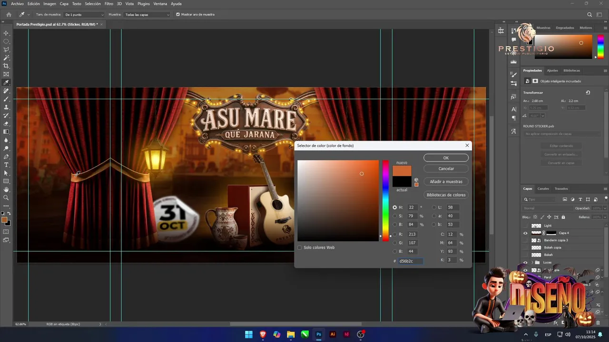Hide the Capa 4 layer
Screen dimensions: 609x342
click(525, 233)
